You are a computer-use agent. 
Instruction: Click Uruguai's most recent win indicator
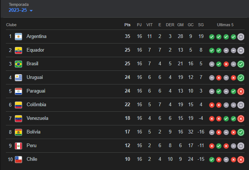pos(241,78)
